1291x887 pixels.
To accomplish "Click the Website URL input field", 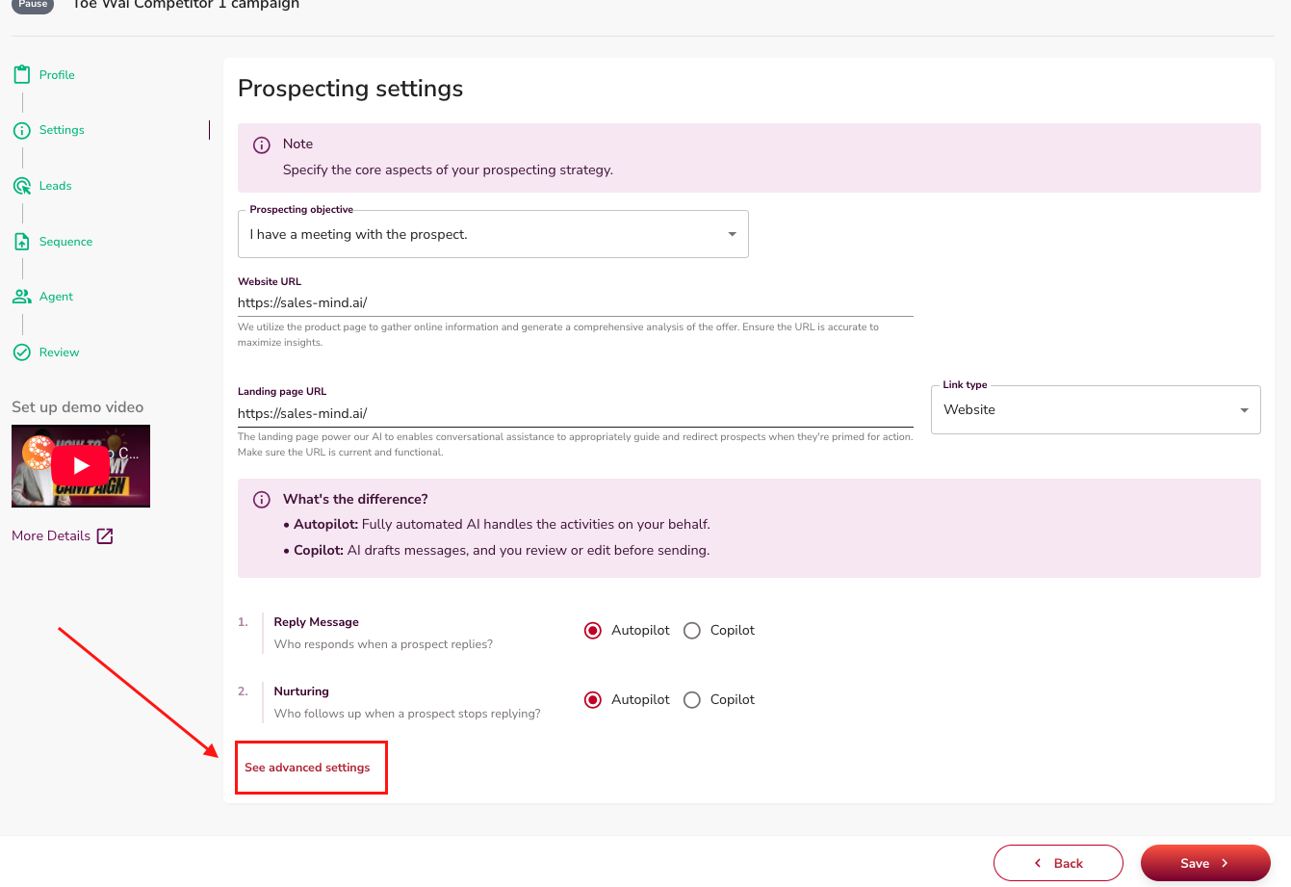I will (x=575, y=302).
